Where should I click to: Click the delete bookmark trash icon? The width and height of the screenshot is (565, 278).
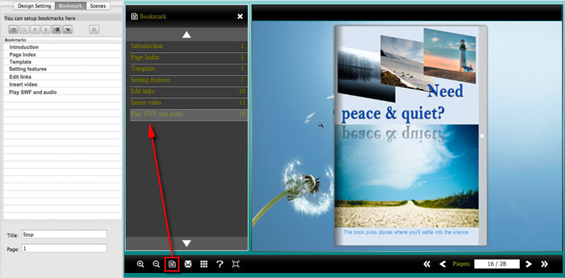[94, 30]
